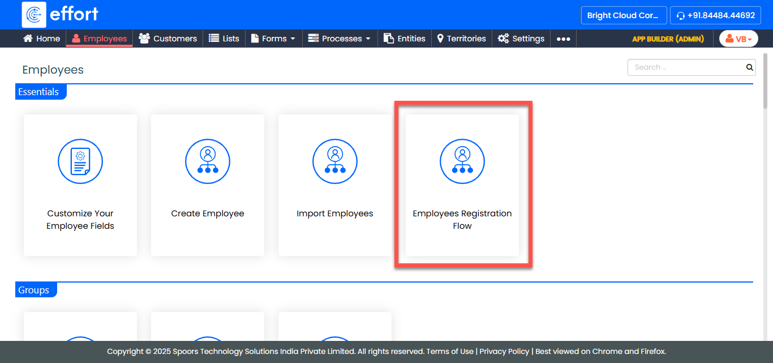
Task: Go to the Home tab
Action: click(41, 39)
